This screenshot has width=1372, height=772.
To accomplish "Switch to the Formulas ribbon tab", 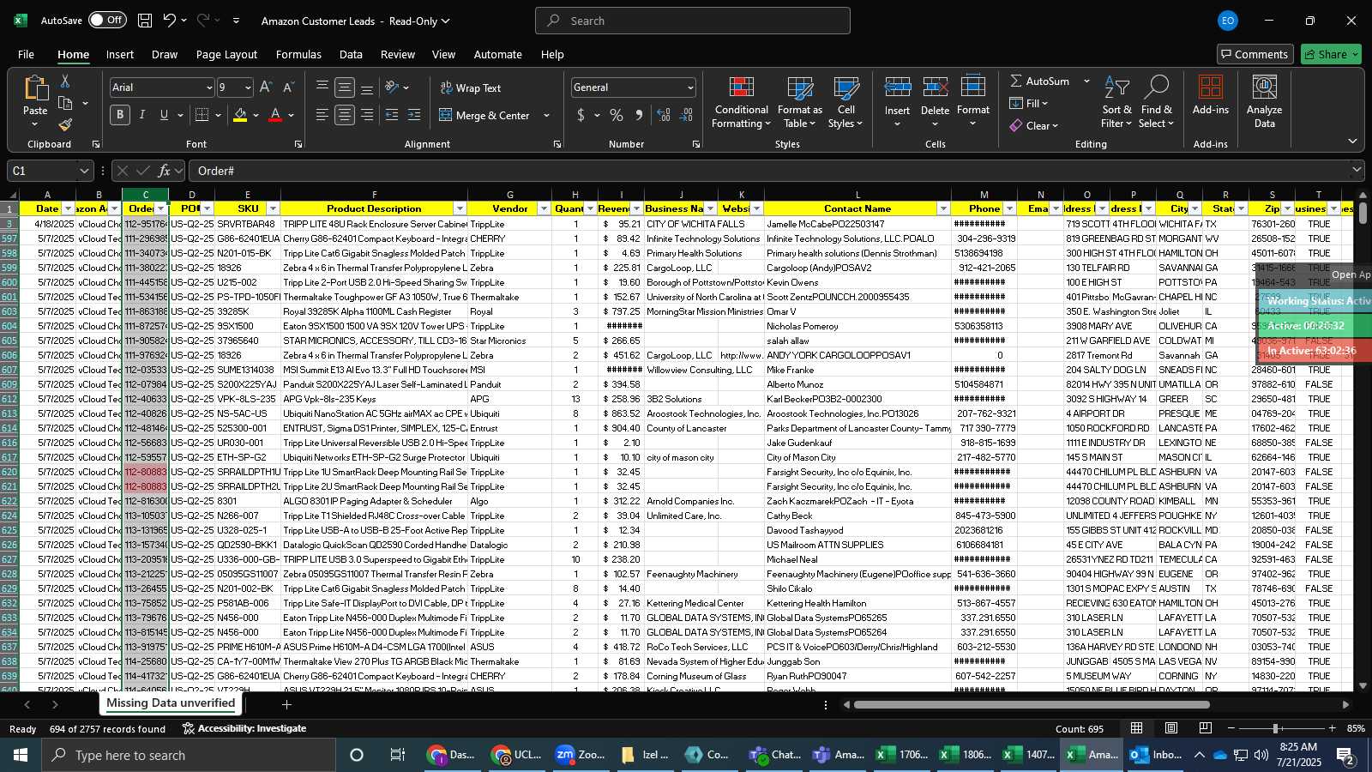I will [x=298, y=54].
